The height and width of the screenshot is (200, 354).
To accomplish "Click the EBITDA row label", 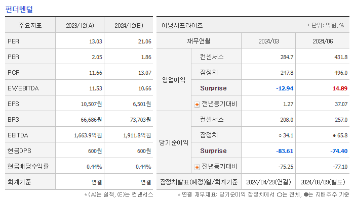I will [18, 135].
